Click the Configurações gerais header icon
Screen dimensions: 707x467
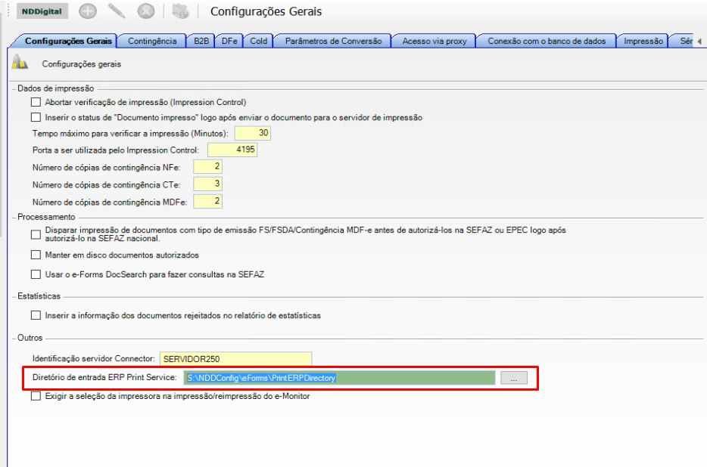tap(20, 63)
